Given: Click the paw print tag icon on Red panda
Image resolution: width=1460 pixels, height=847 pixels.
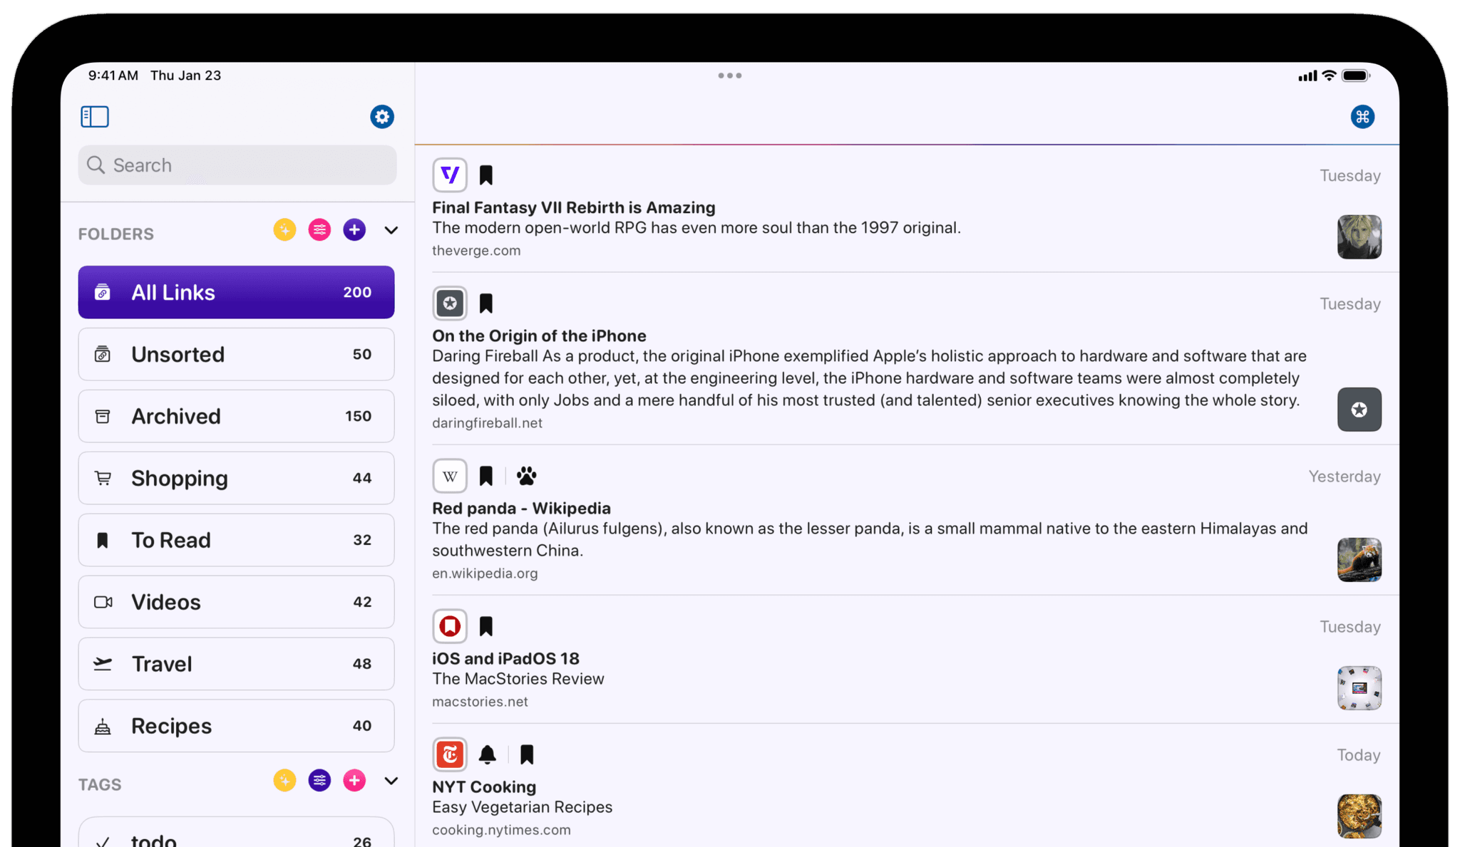Looking at the screenshot, I should tap(527, 476).
